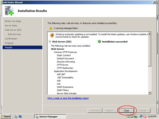
Task: Click the Cancel button
Action: (143, 111)
